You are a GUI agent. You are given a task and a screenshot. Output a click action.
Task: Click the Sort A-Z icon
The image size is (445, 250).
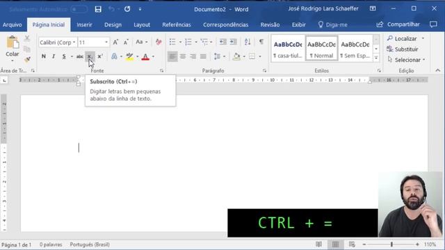[248, 42]
